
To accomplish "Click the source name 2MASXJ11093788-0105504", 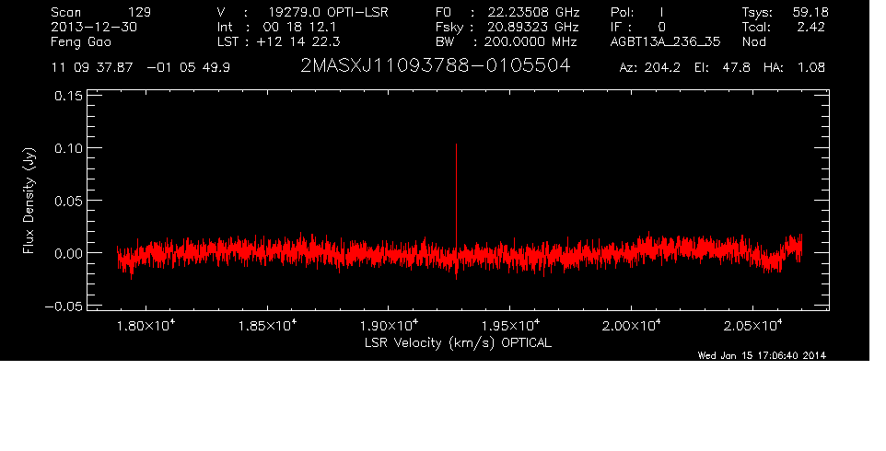I will 435,66.
